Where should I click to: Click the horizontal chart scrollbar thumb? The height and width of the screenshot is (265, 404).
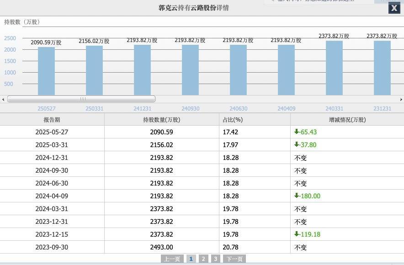pyautogui.click(x=81, y=99)
